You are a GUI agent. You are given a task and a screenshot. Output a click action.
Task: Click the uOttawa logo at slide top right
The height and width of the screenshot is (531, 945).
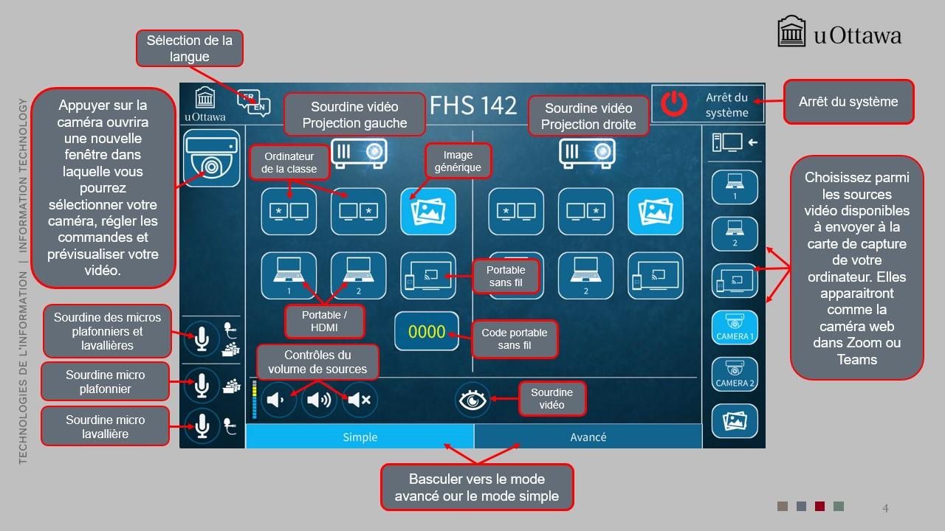click(839, 32)
